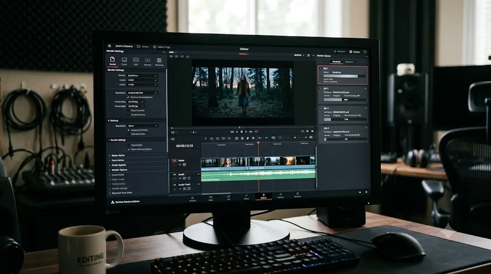Open the red timeline name label above the viewer
The height and width of the screenshot is (274, 491).
point(244,54)
